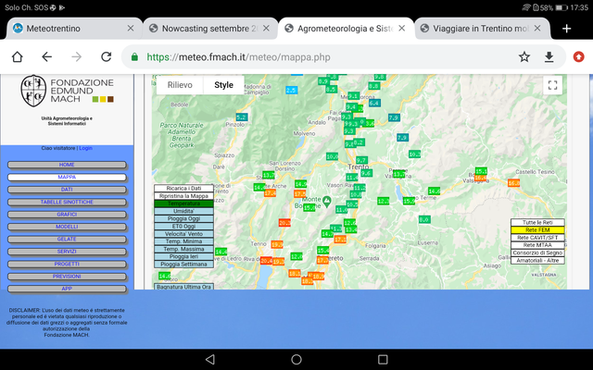Click the light blue 2.5 station marker
The image size is (593, 370).
291,91
